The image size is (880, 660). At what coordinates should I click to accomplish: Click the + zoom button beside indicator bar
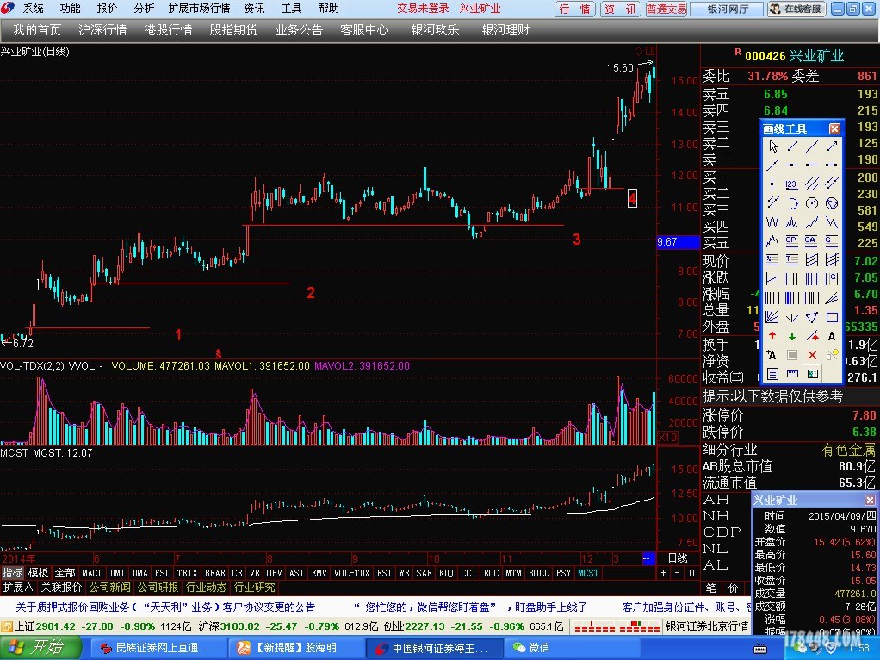coord(664,573)
